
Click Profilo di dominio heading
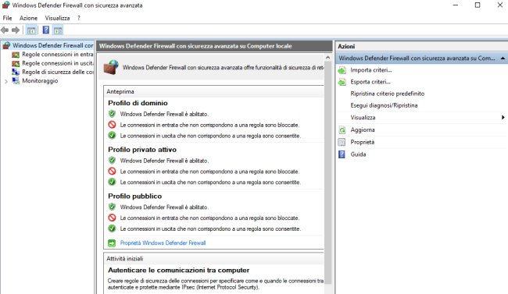138,103
